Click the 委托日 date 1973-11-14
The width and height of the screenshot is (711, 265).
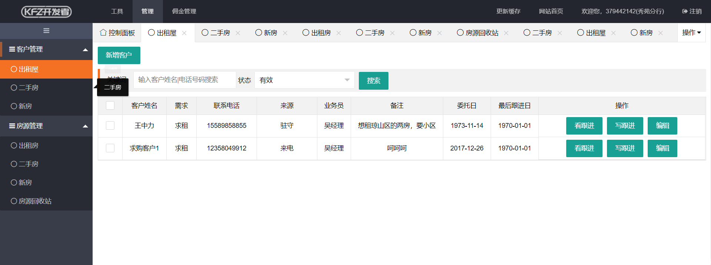click(467, 126)
